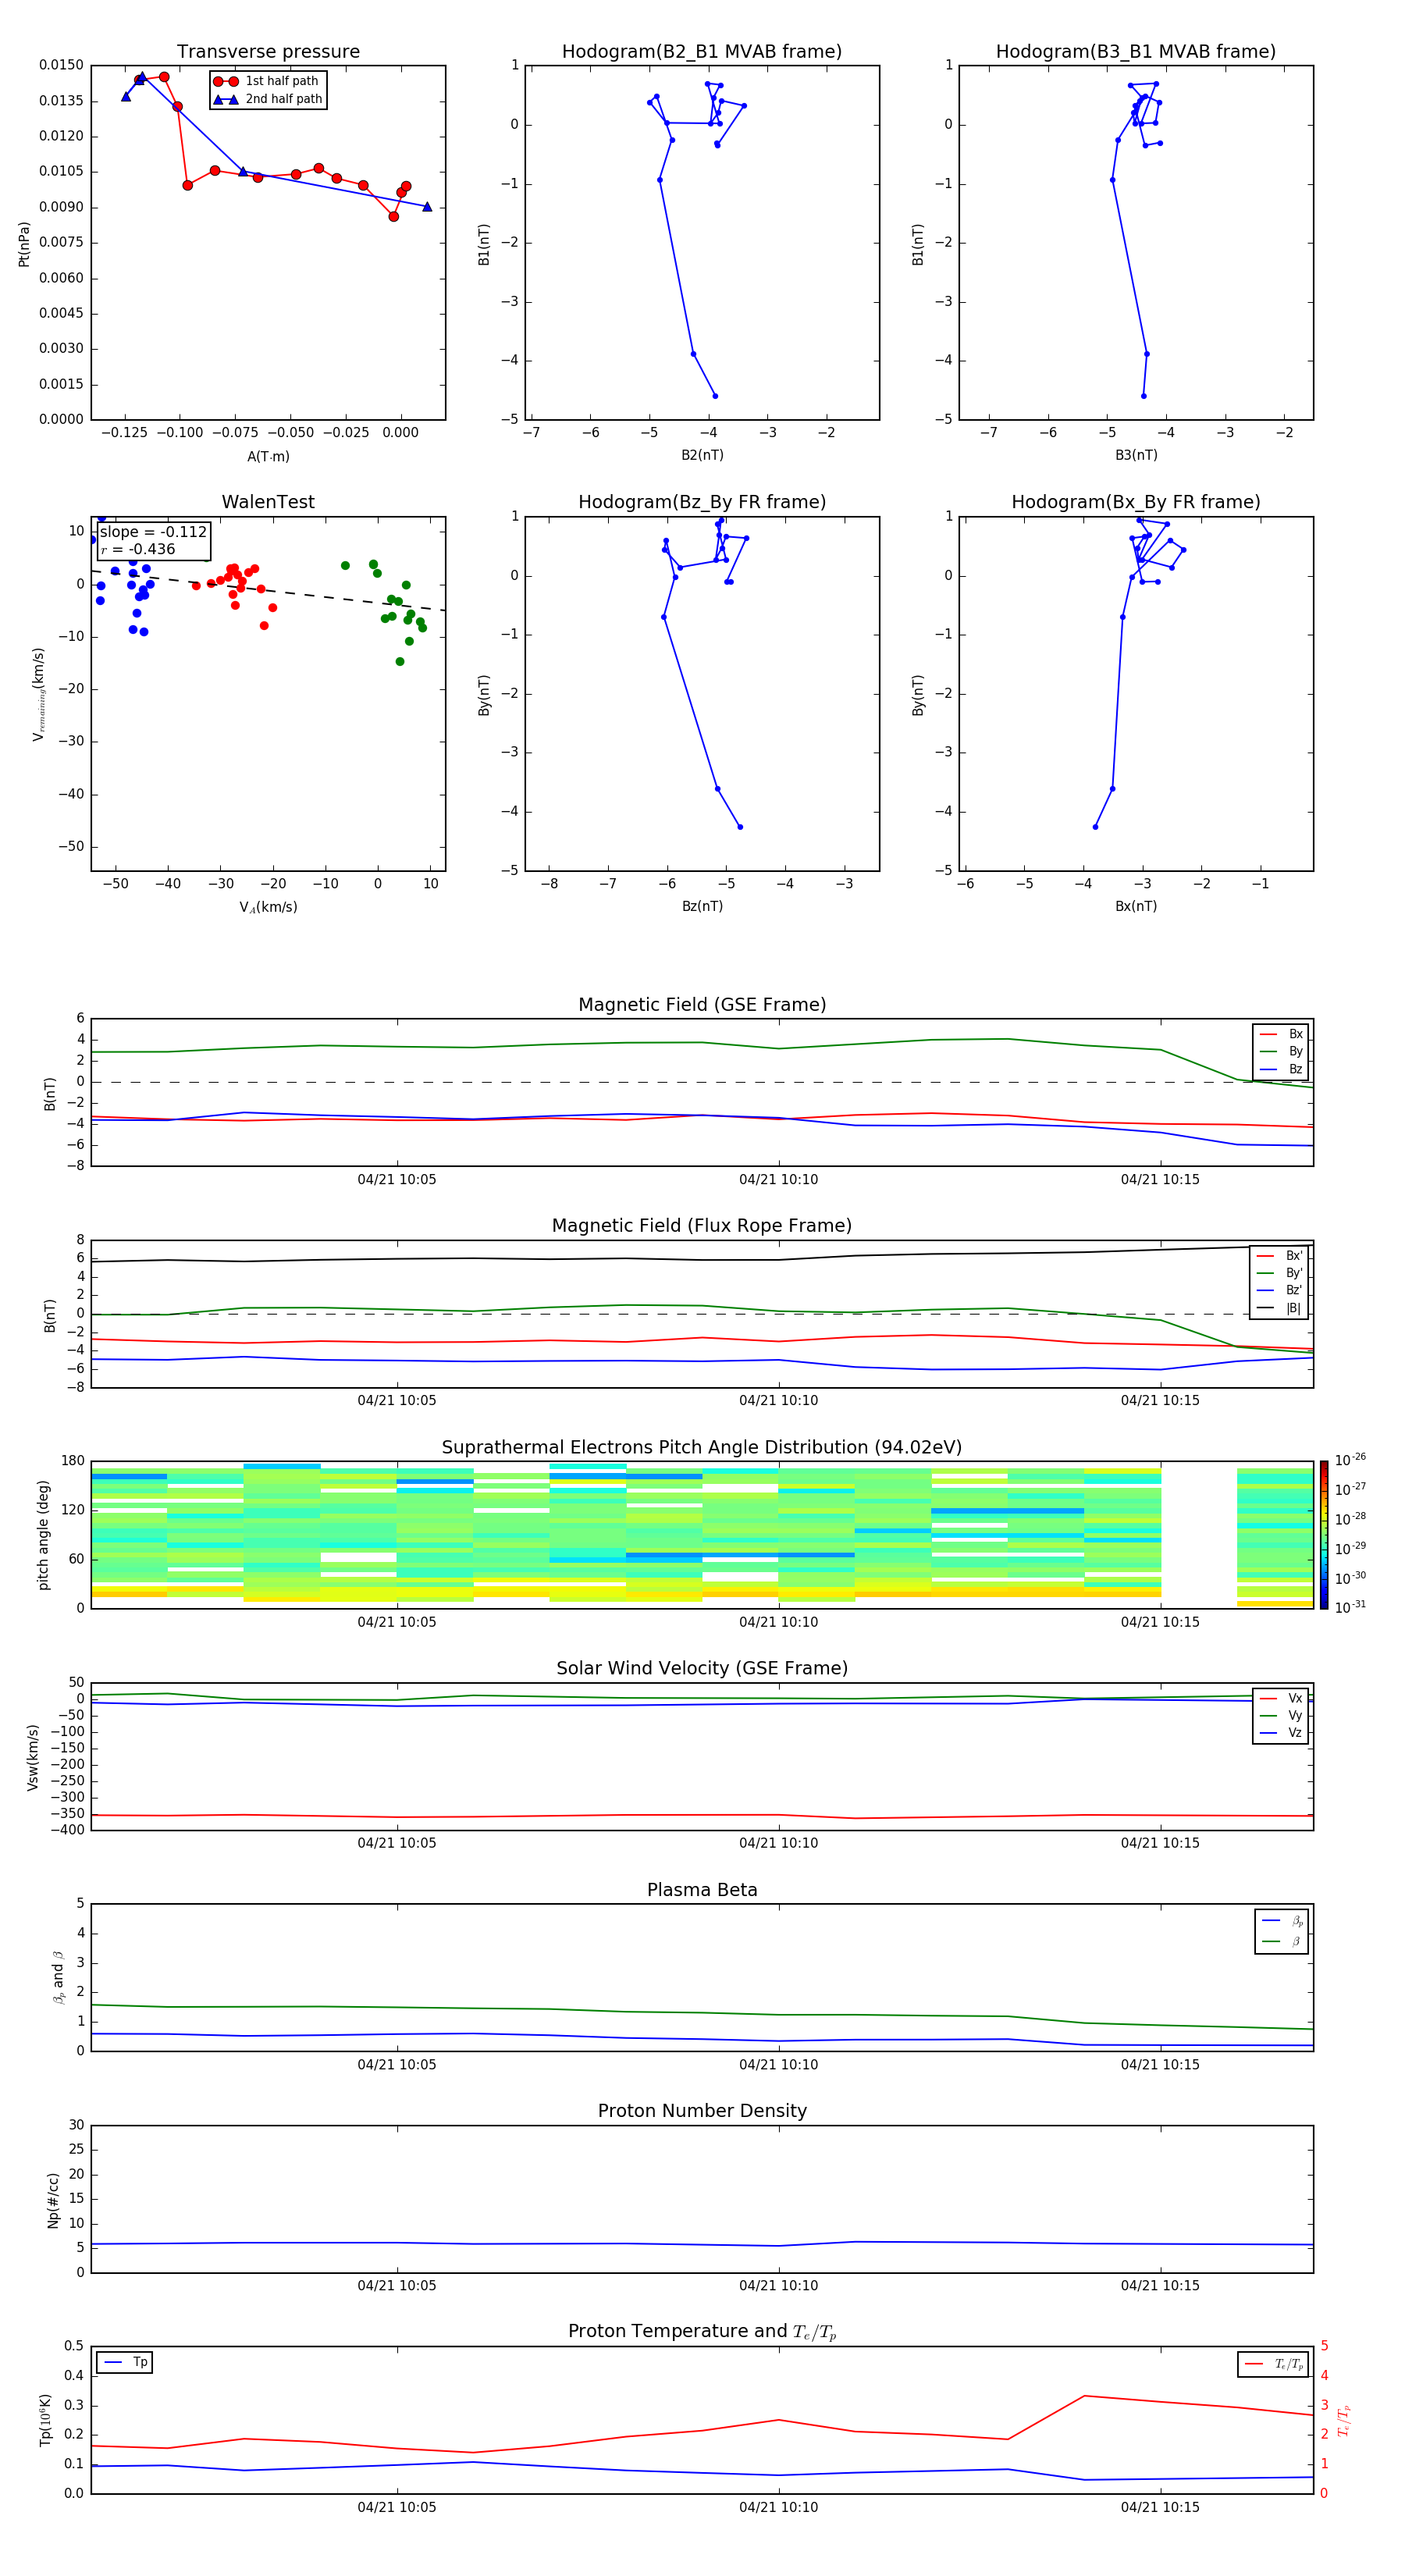1405x2576 pixels.
Task: Click the 'Magnetic Field (GSE Frame)' title
Action: (x=702, y=1005)
